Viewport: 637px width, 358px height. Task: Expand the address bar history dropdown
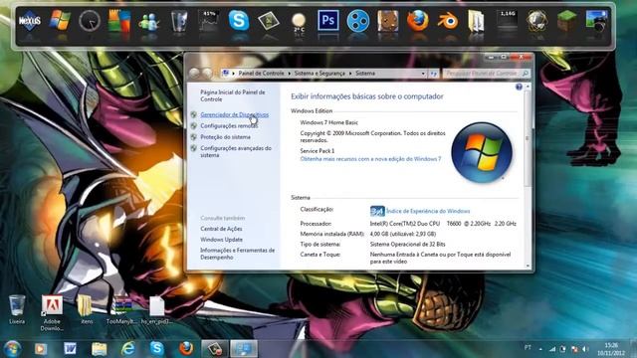(423, 74)
